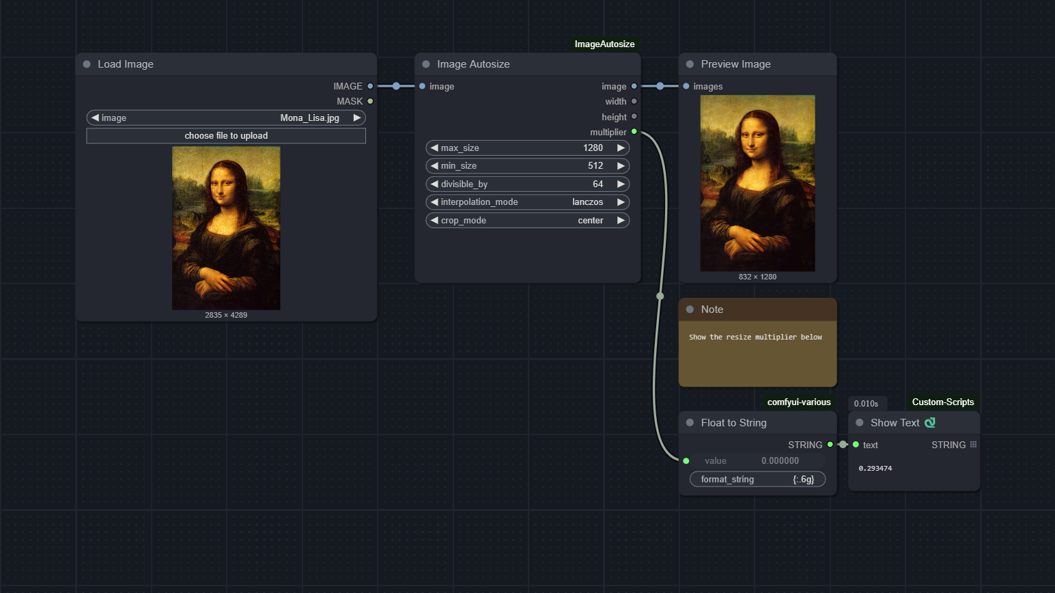Click the disabled value field showing 0.000000
This screenshot has height=593, width=1055.
[x=758, y=461]
